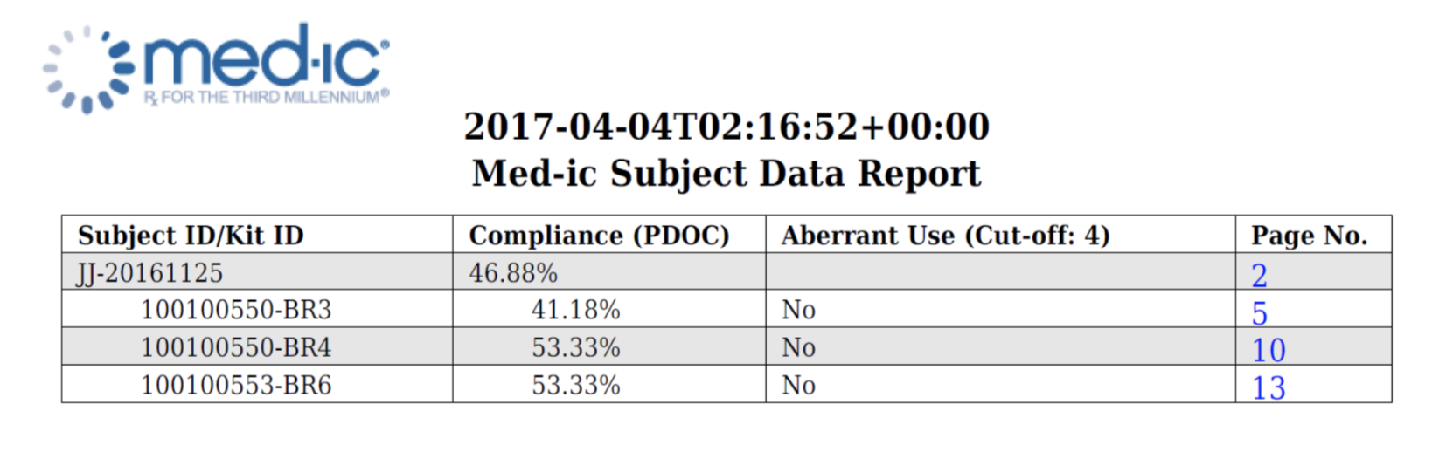Select the 46.88% compliance value

[x=513, y=273]
